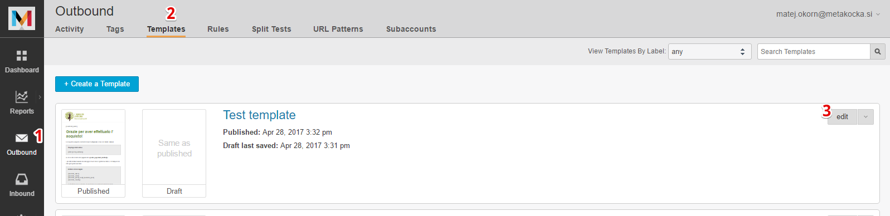The height and width of the screenshot is (216, 890).
Task: Open the Inbound tray icon
Action: [22, 179]
